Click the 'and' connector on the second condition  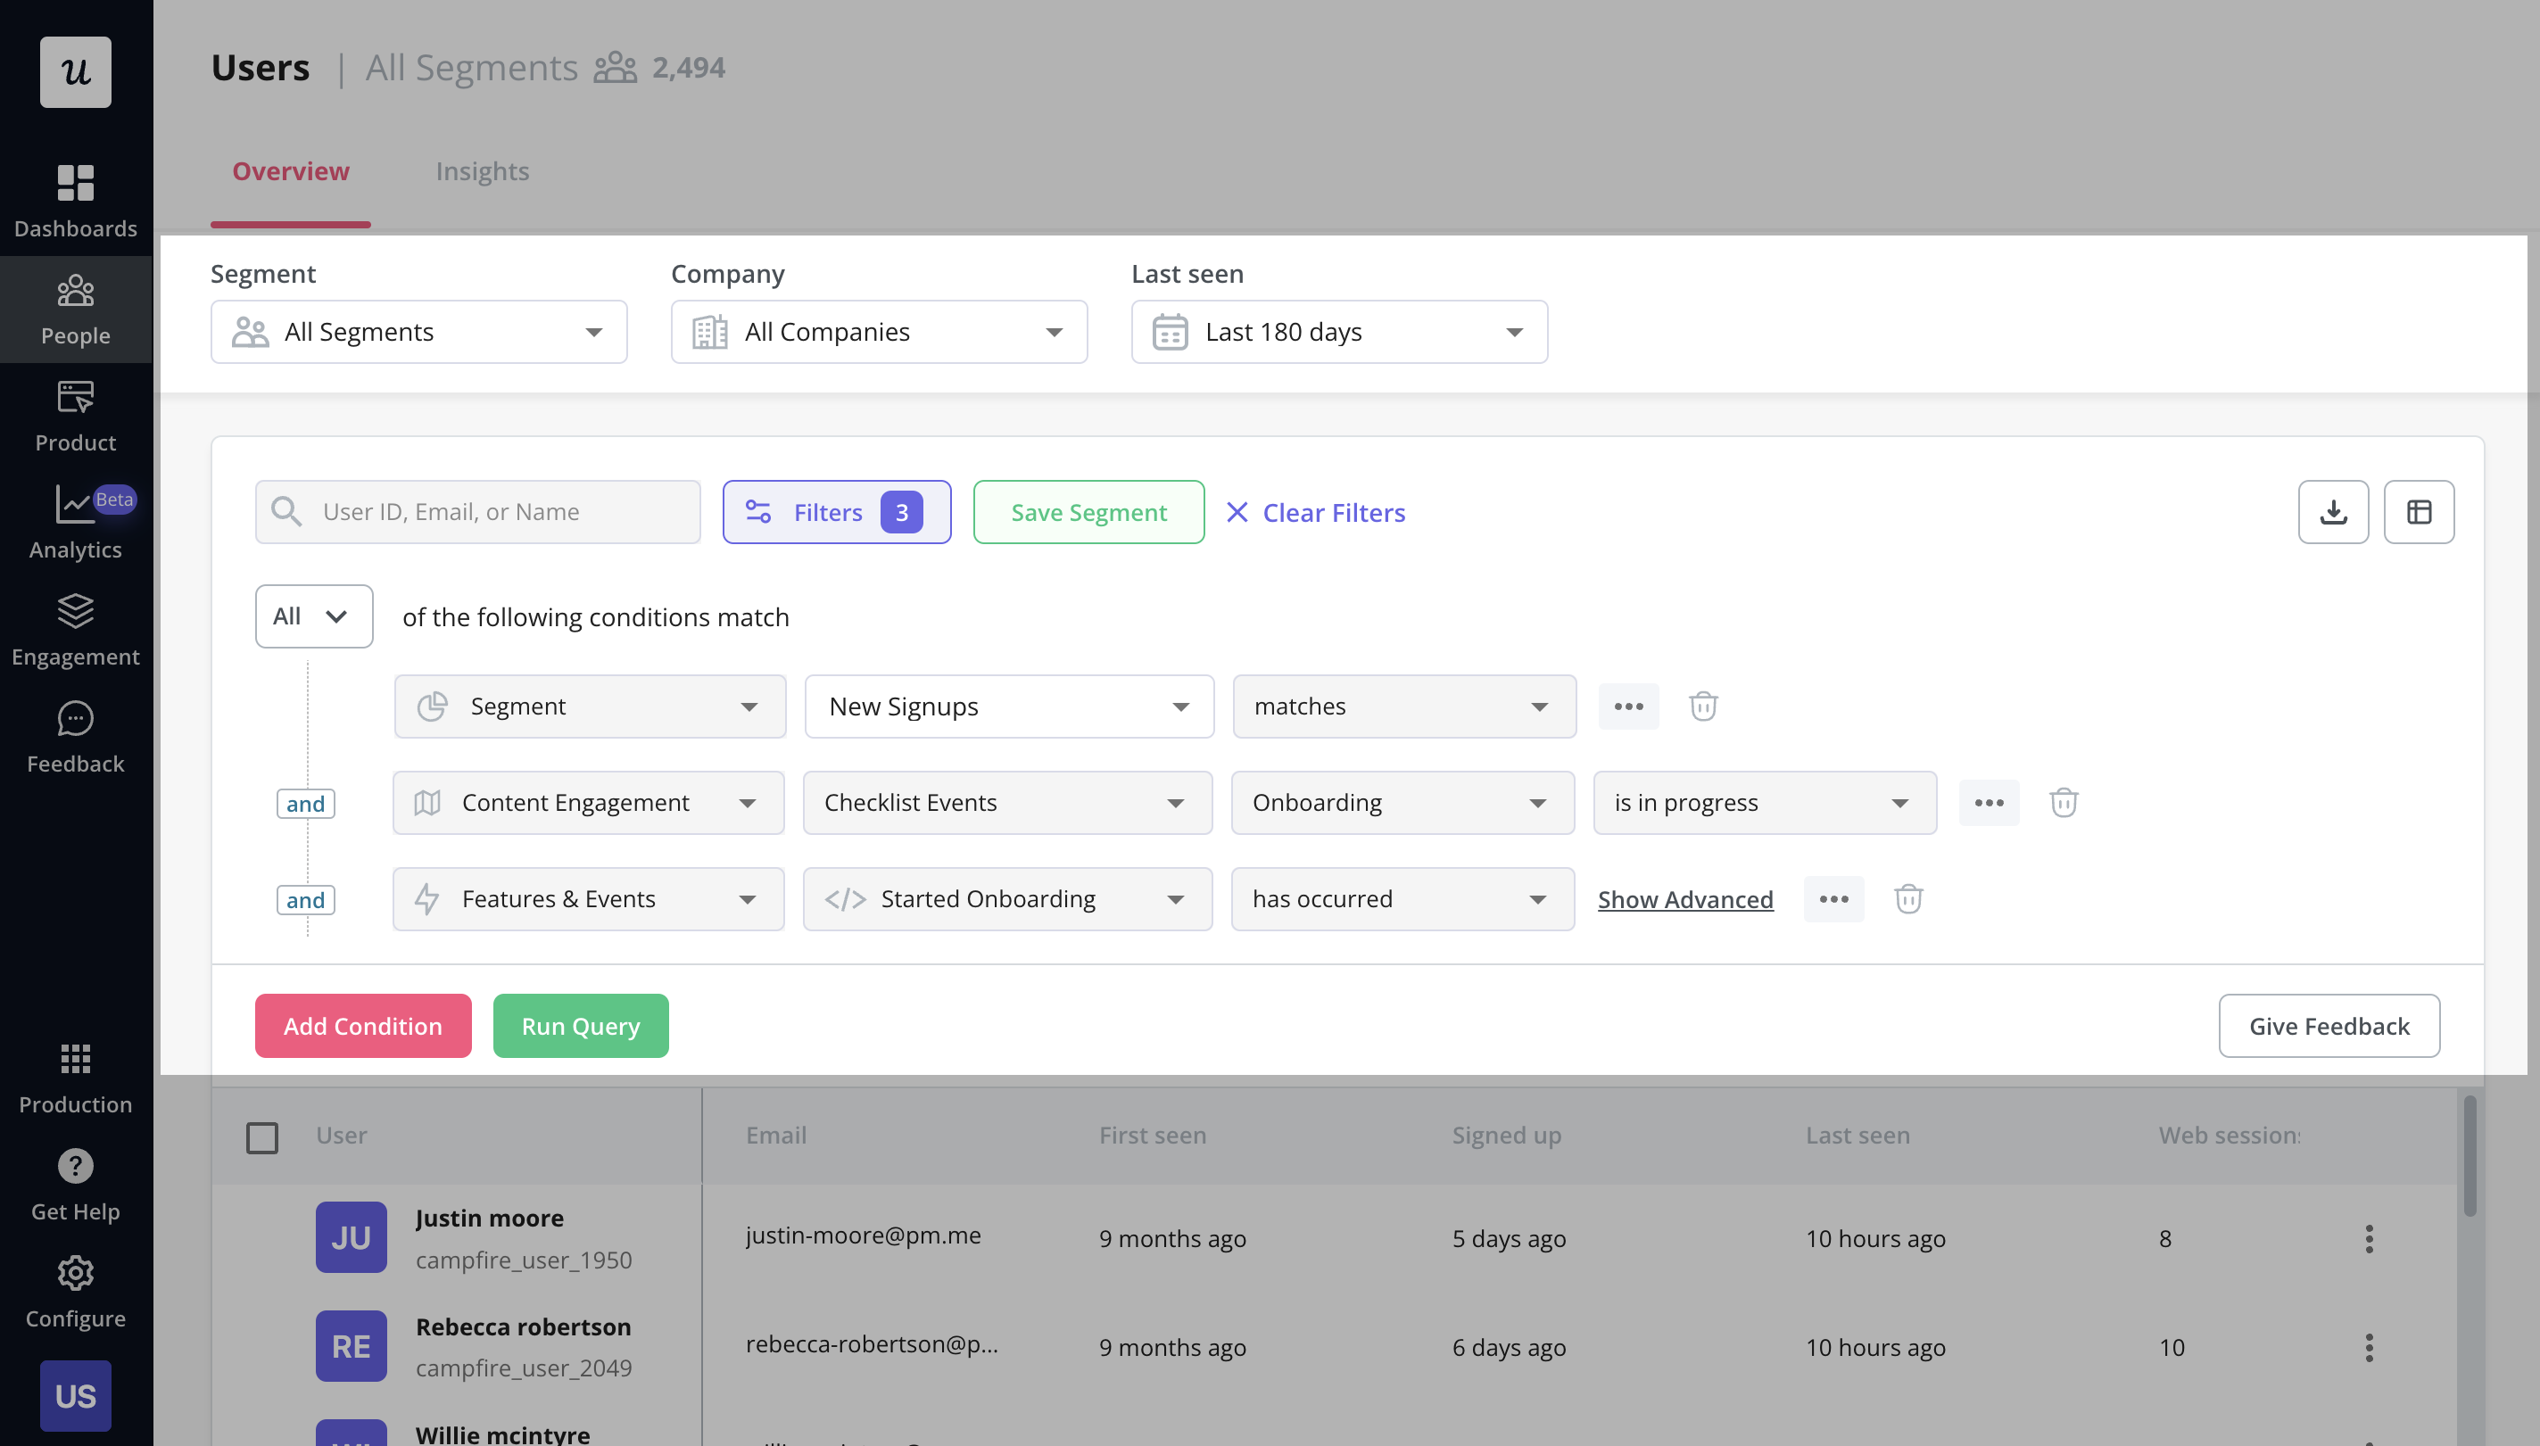[x=305, y=803]
